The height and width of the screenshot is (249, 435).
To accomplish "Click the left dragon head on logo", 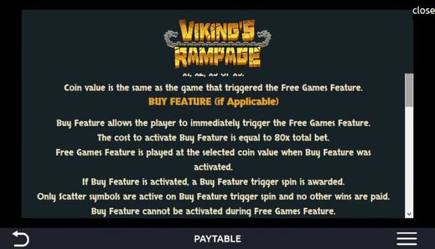I will point(171,37).
